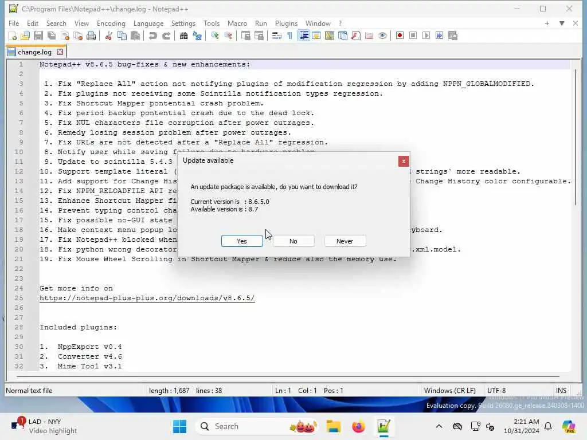Click Run a Macro Multiple Times icon

[440, 36]
